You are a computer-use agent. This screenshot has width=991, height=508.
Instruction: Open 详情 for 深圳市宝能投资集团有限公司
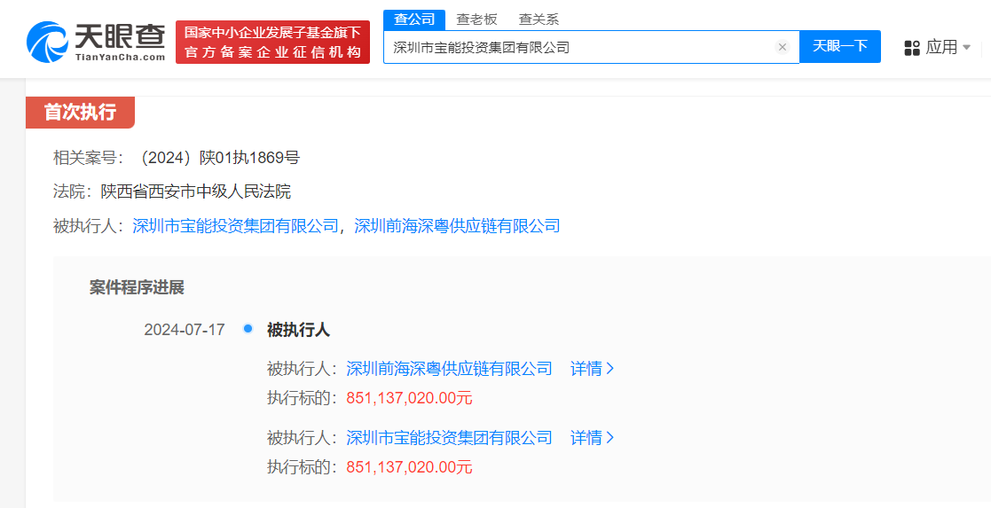point(592,437)
